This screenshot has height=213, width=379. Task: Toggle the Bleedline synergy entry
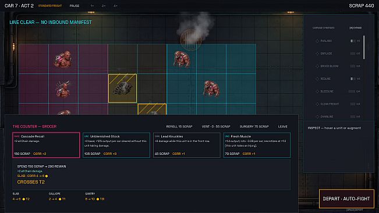pyautogui.click(x=338, y=91)
